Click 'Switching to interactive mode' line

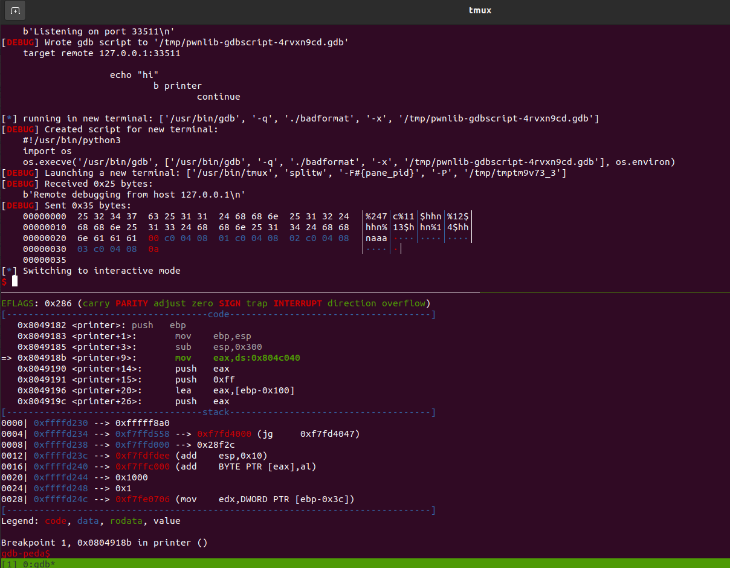click(91, 271)
